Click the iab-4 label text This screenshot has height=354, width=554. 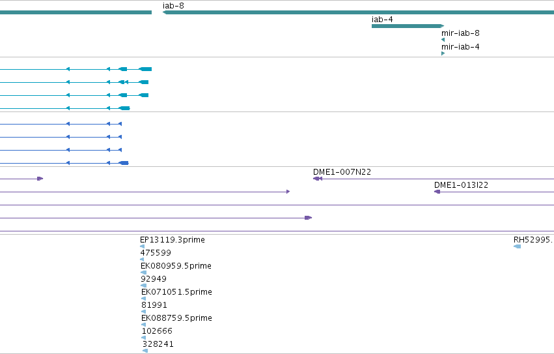382,20
